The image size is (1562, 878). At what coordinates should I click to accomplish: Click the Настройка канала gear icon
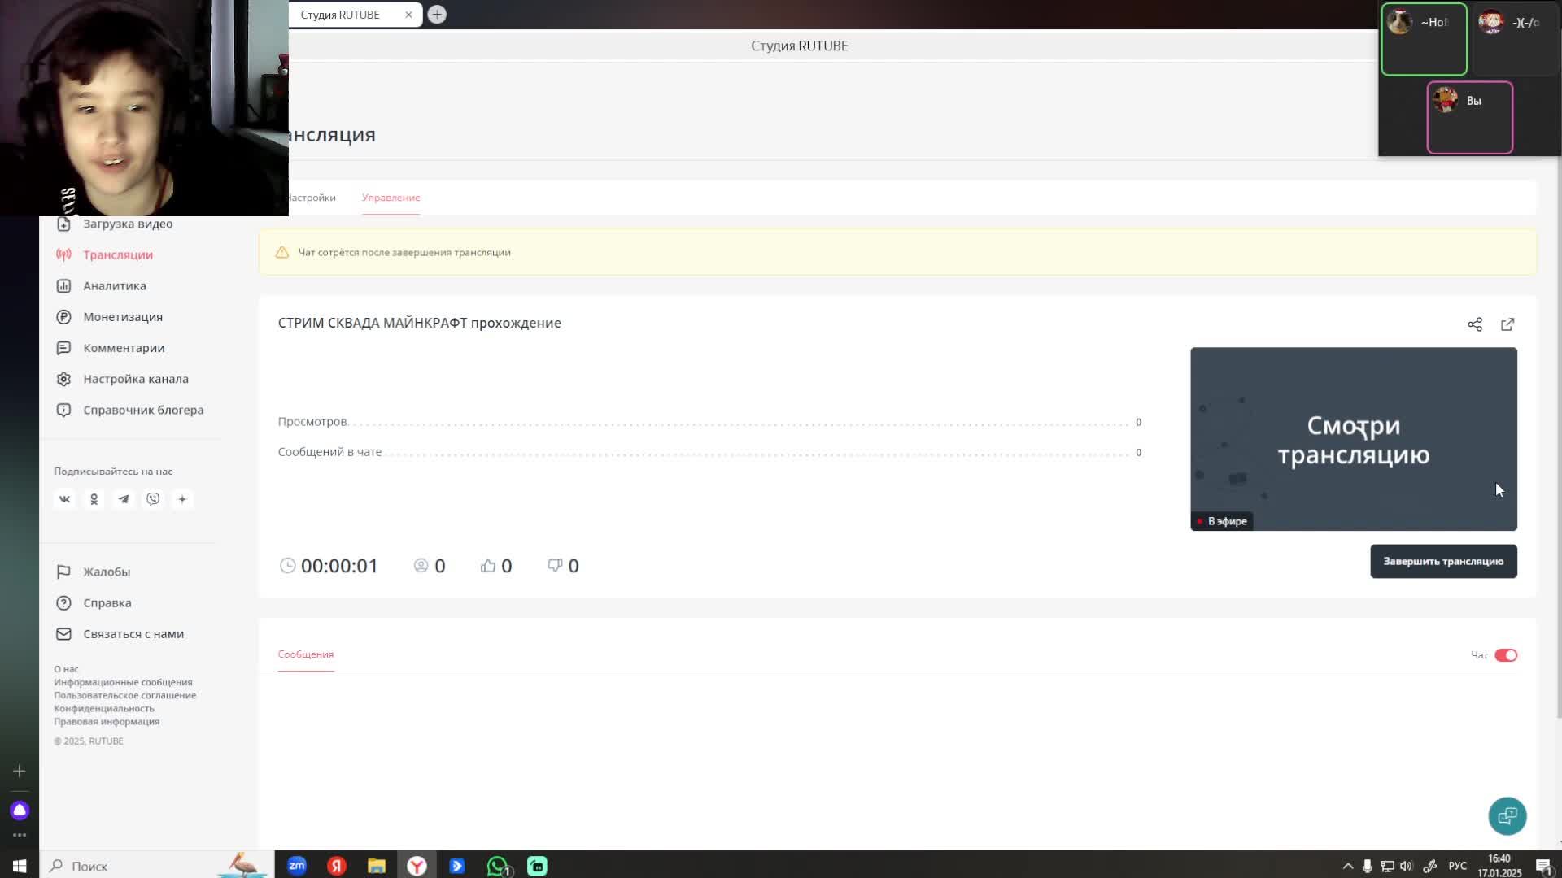[x=63, y=379]
